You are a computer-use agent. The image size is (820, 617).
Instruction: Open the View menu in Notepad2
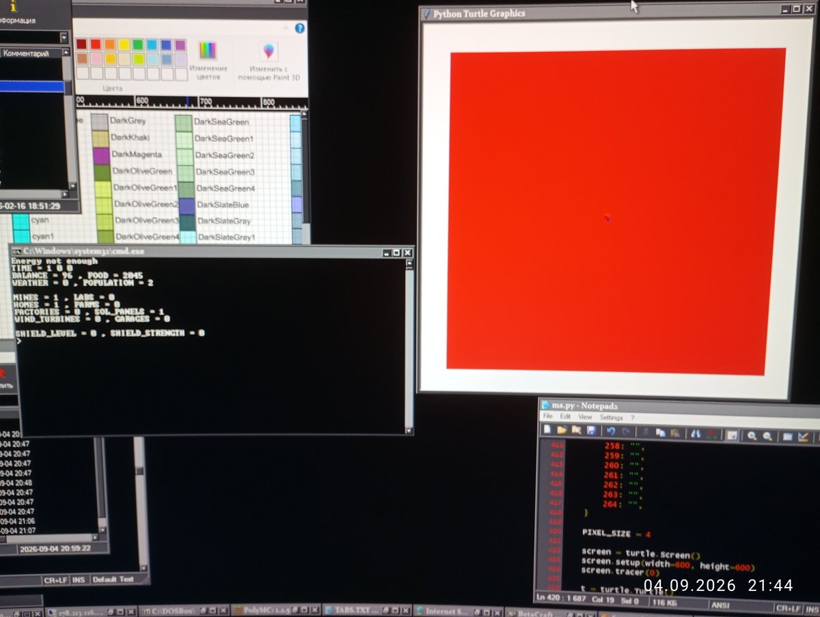[585, 416]
